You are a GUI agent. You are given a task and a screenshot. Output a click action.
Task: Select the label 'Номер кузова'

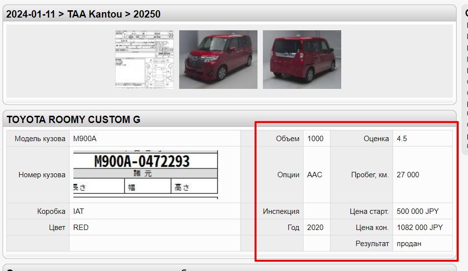(42, 174)
